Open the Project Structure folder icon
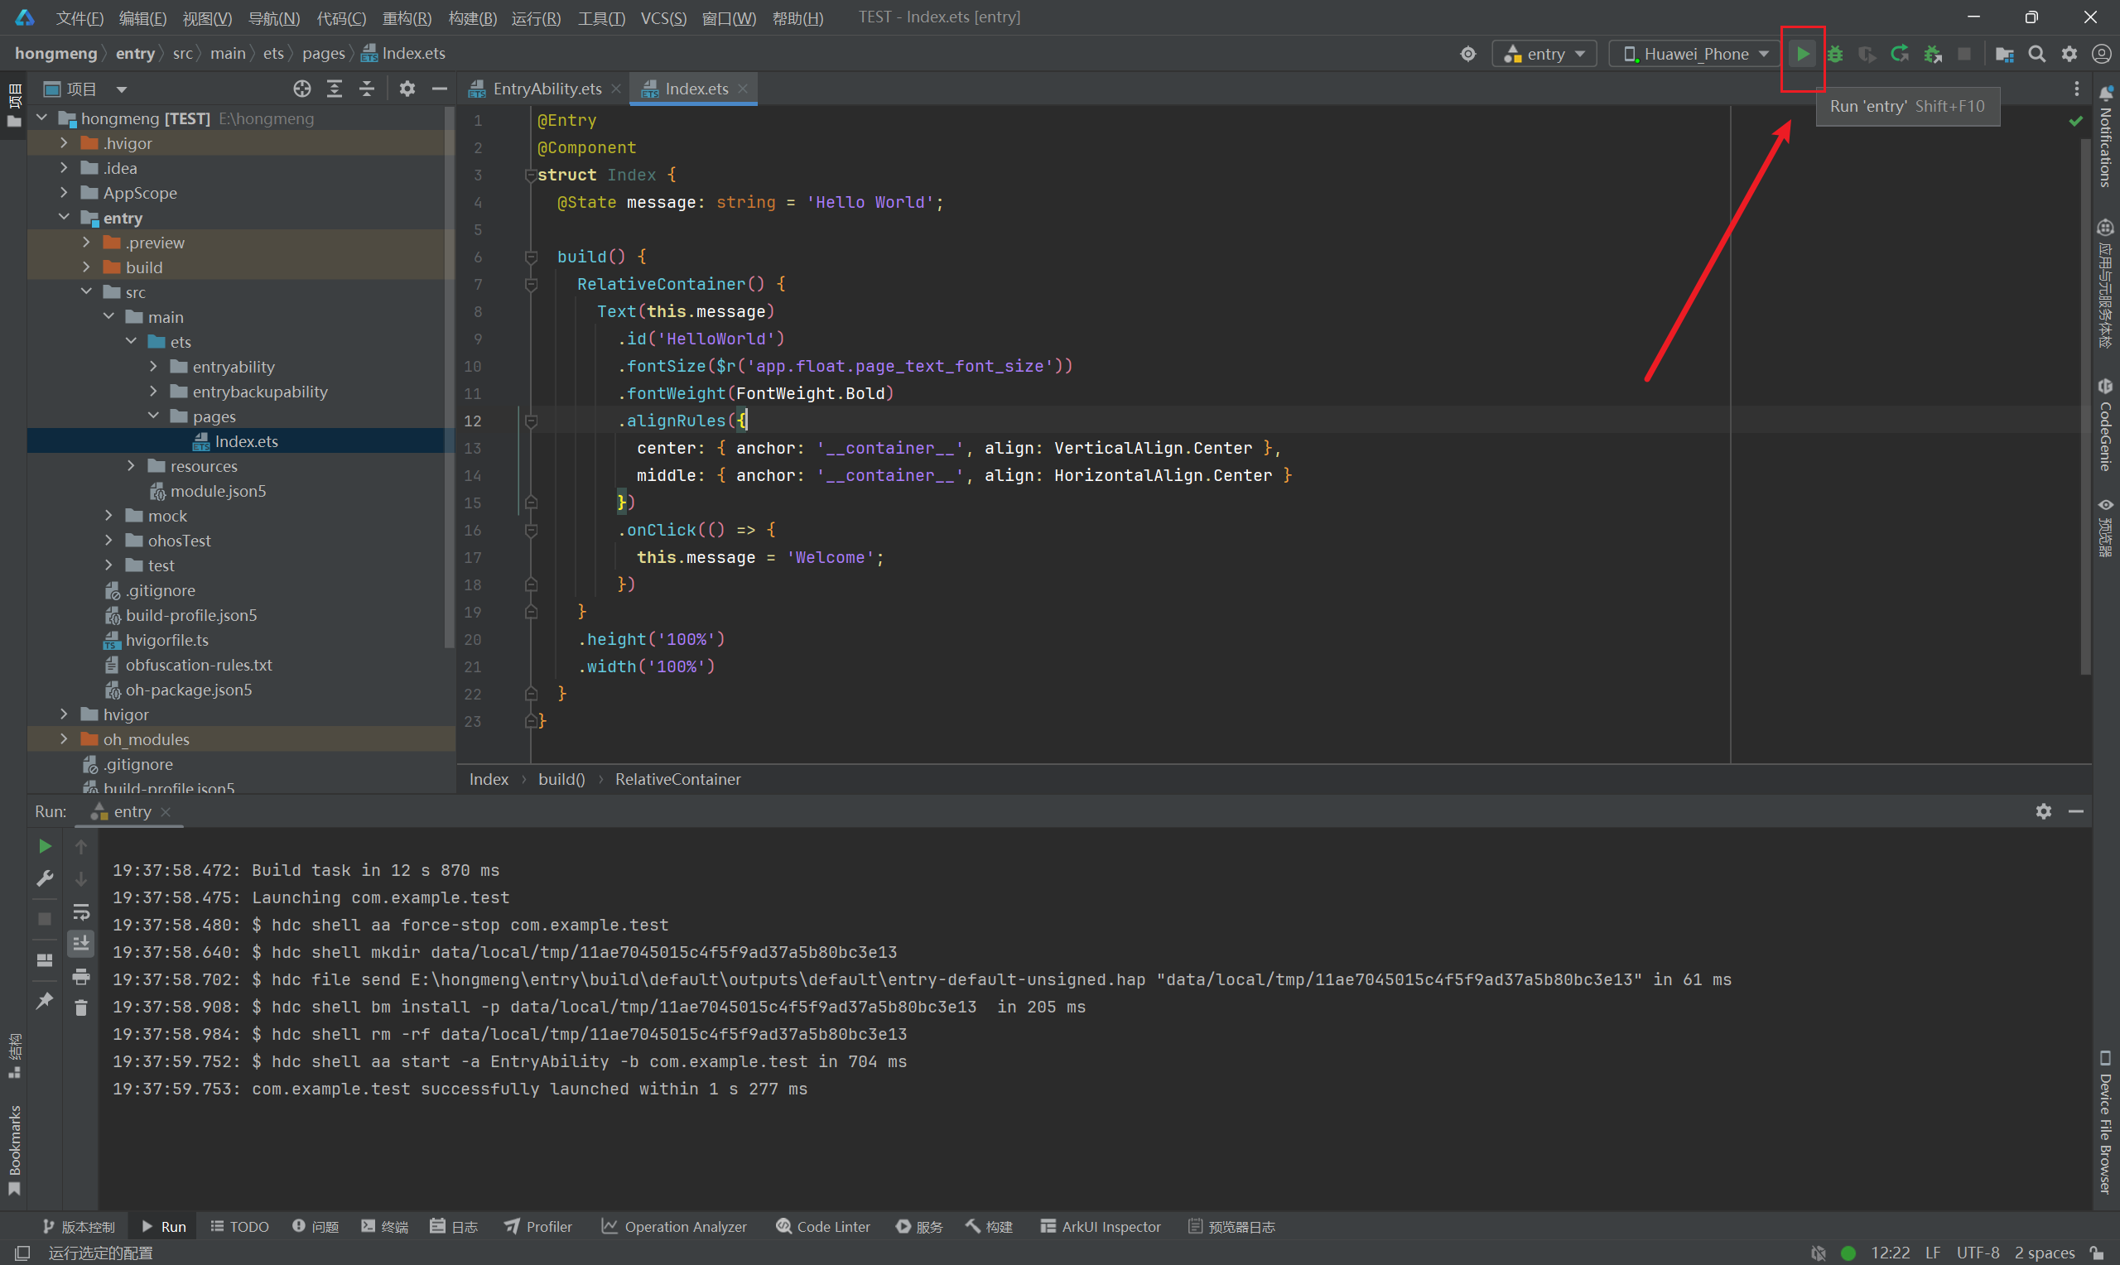Screen dimensions: 2120x1265 (2004, 54)
